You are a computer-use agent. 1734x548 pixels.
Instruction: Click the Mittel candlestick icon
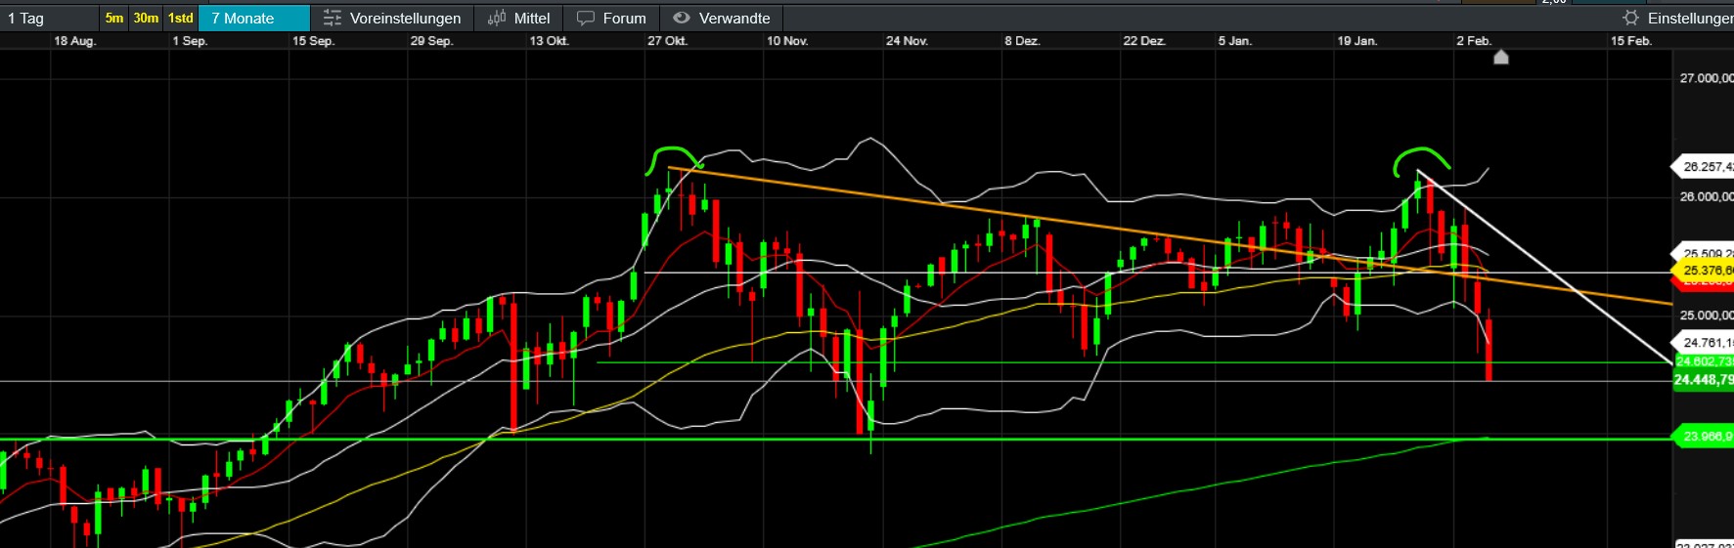497,18
